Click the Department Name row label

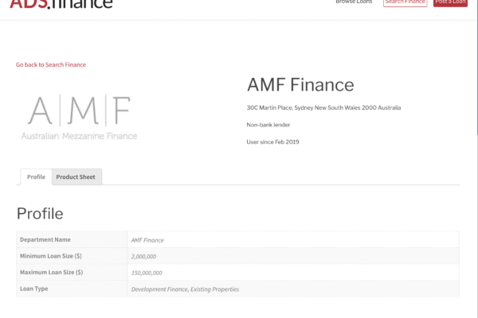(45, 239)
